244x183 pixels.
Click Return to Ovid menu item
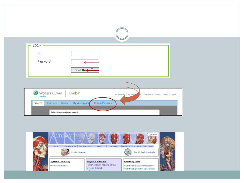click(x=129, y=146)
